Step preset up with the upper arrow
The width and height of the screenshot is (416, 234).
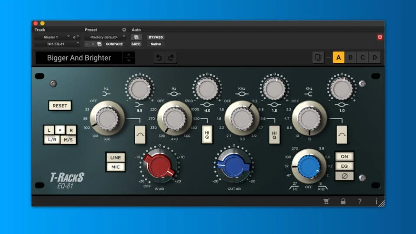129,55
